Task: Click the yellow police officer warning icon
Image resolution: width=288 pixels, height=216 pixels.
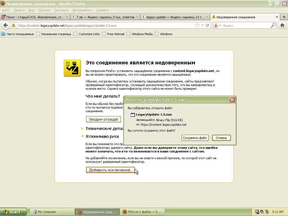Action: coord(72,68)
